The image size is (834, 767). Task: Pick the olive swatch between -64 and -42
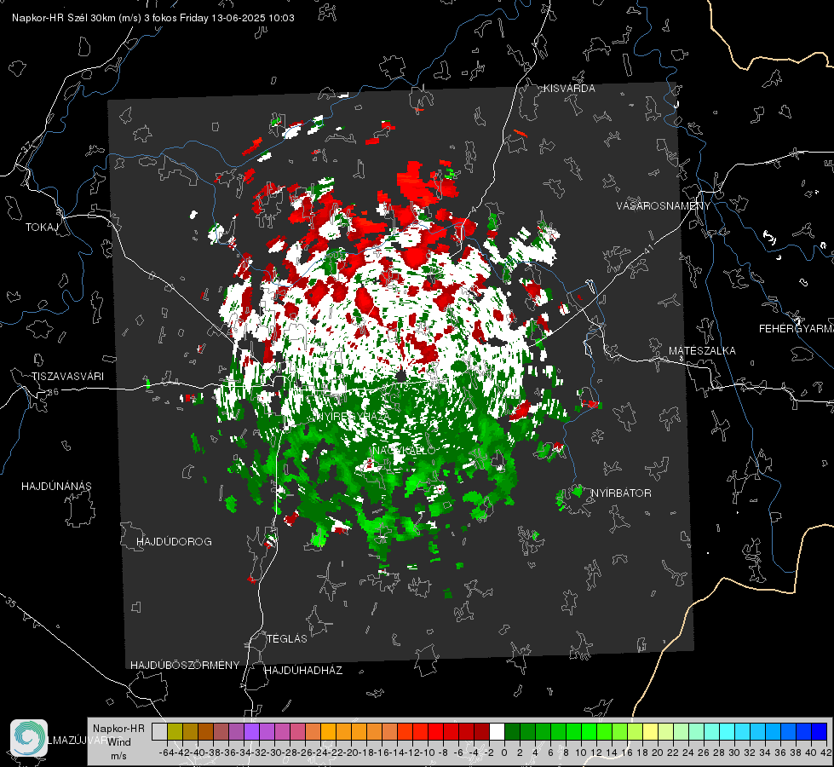(175, 731)
